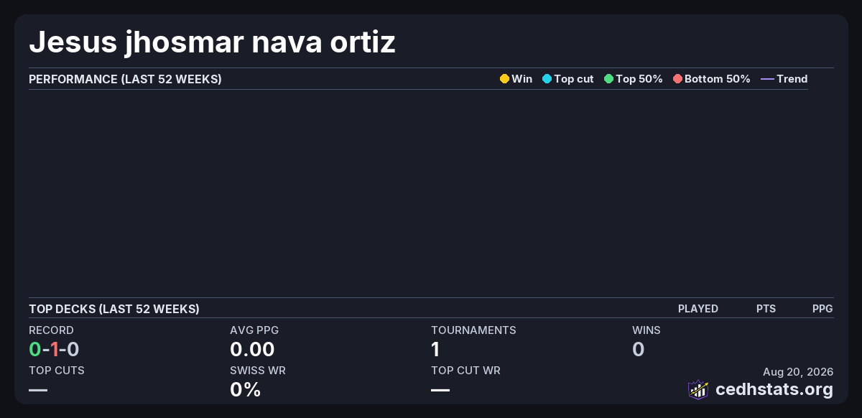Viewport: 862px width, 418px height.
Task: Click the green Top 50% legend dot
Action: (608, 79)
